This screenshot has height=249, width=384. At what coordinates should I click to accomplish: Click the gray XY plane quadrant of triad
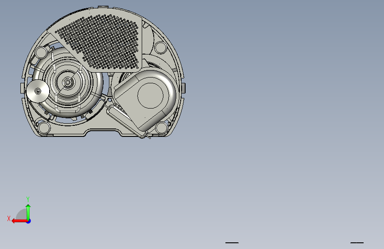pos(22,214)
